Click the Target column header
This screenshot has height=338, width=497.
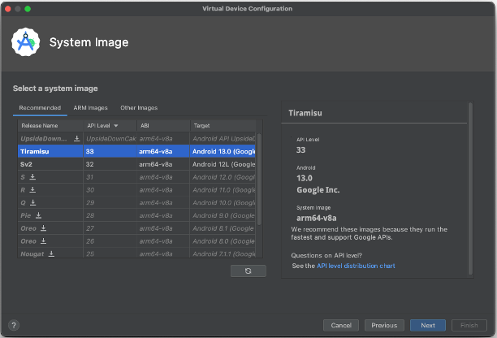(x=223, y=126)
